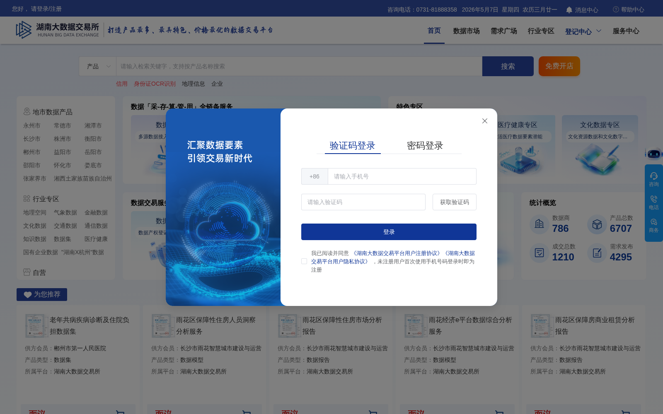Viewport: 663px width, 414px height.
Task: Open 服务中心 in the navigation bar
Action: tap(626, 31)
